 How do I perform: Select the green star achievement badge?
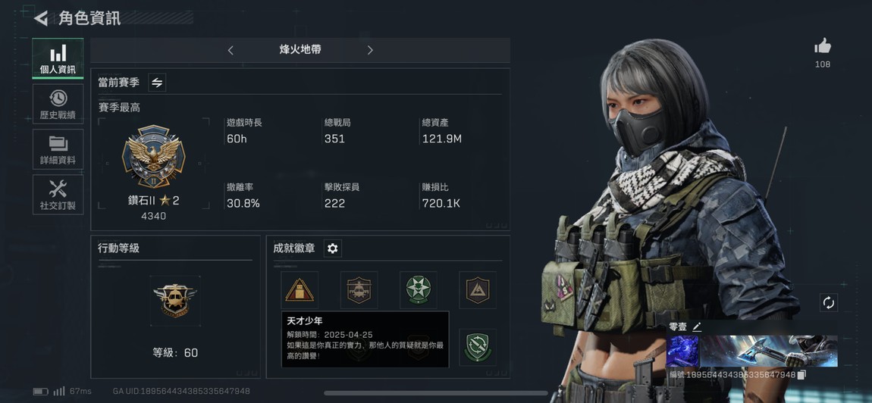419,290
